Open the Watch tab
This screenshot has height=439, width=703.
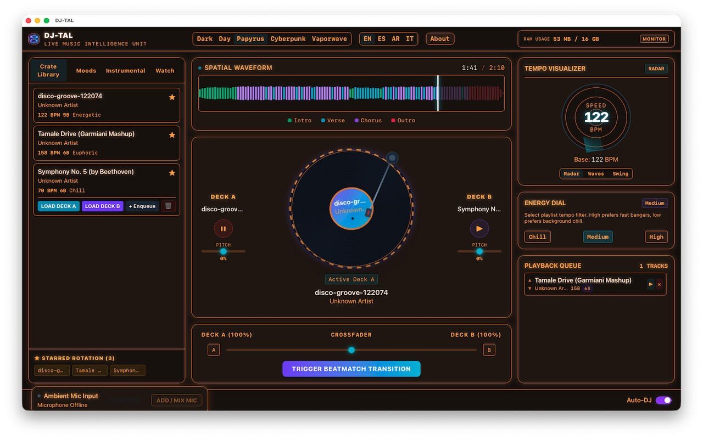point(165,71)
